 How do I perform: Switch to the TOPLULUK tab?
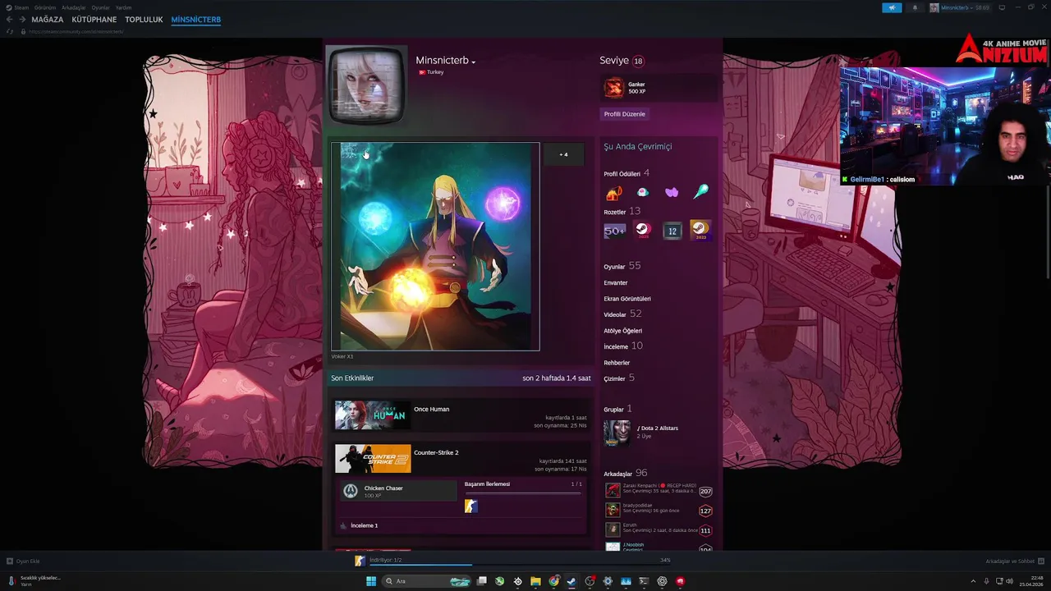tap(144, 20)
